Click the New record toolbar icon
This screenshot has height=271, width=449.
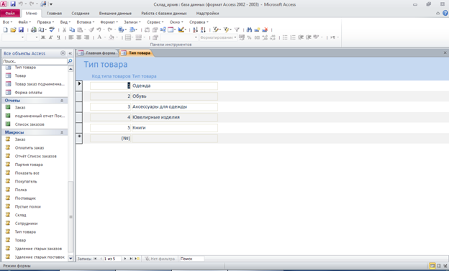(x=257, y=29)
